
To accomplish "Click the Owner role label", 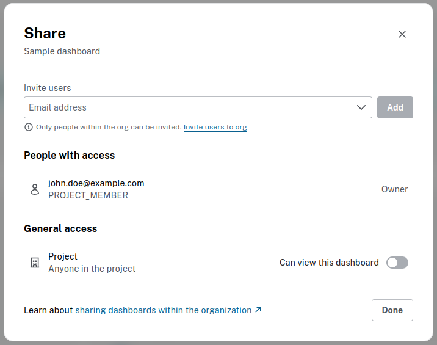I will [394, 189].
